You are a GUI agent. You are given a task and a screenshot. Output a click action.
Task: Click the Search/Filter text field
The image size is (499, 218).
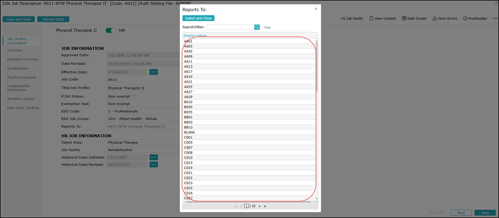(231, 27)
